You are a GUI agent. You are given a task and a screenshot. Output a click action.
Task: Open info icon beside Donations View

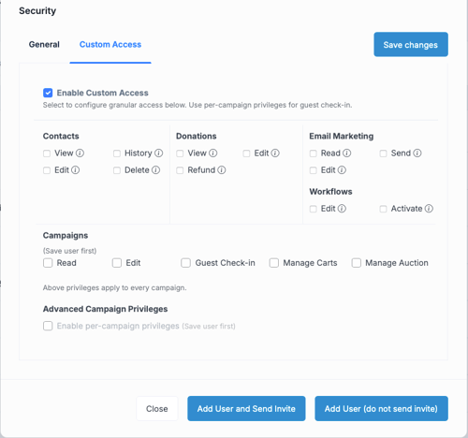213,153
